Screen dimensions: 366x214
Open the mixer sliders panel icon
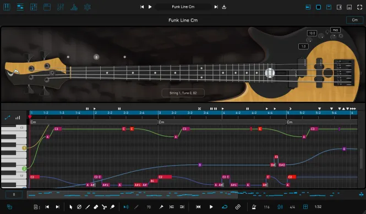[x=61, y=7]
